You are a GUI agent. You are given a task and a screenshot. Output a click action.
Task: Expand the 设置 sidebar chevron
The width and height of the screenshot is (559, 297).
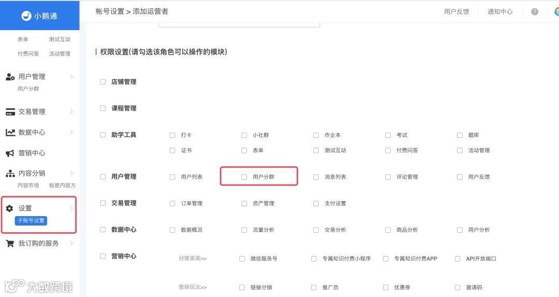click(71, 208)
